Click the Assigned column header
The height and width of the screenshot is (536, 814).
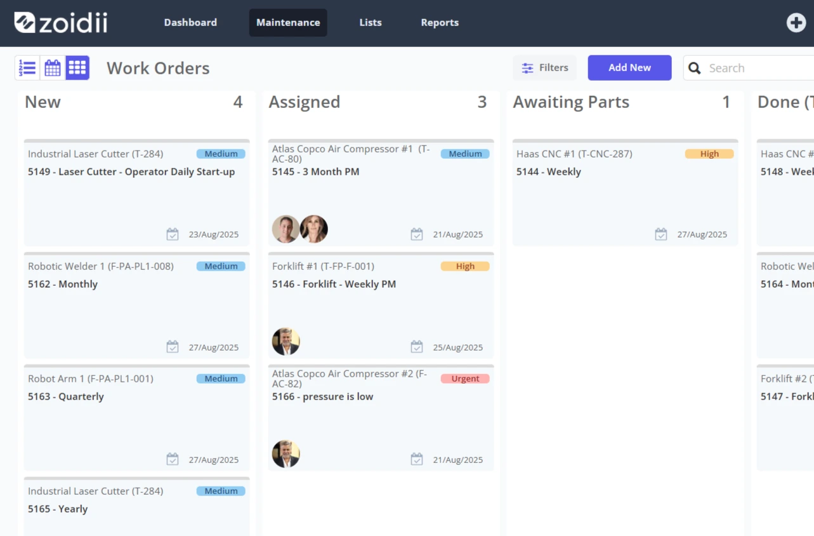click(305, 102)
